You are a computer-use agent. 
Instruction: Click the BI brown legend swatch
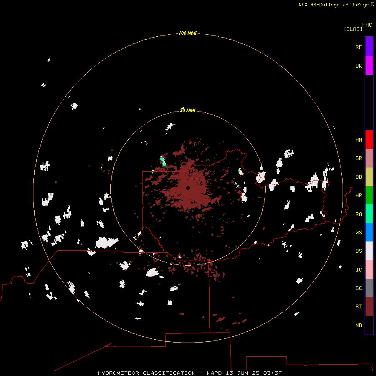coord(369,307)
